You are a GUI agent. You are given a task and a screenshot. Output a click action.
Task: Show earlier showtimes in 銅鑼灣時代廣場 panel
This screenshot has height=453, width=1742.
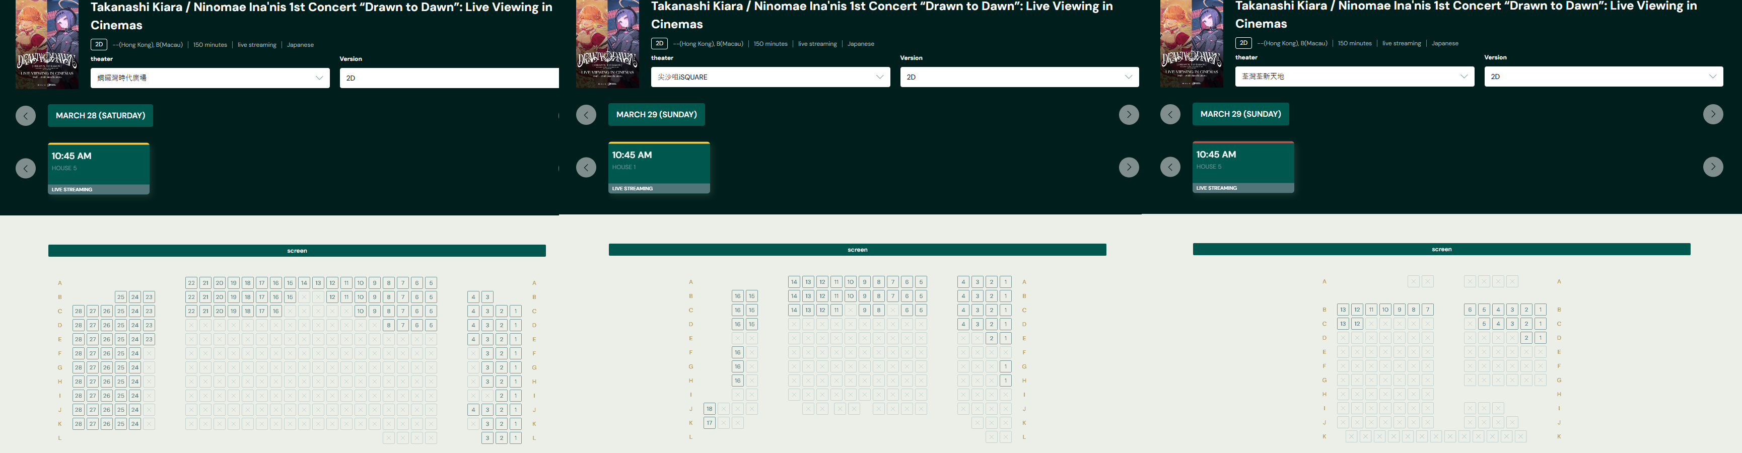point(26,168)
